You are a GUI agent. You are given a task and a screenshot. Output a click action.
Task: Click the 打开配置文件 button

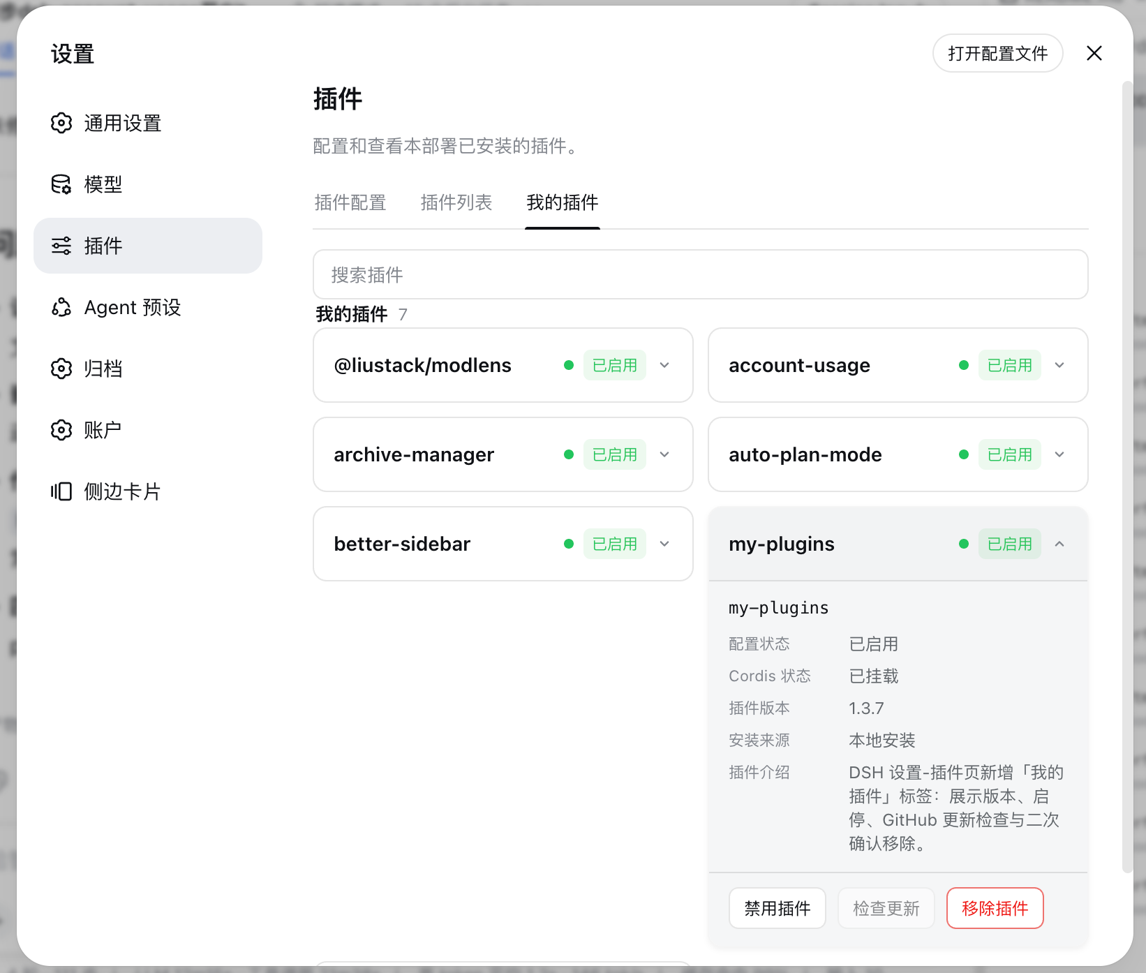click(998, 53)
